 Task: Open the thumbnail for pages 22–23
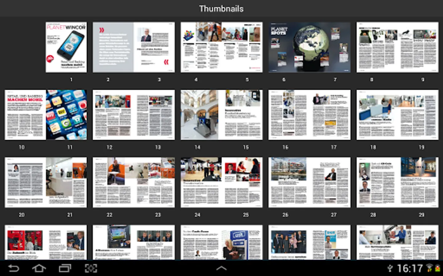pyautogui.click(x=134, y=182)
